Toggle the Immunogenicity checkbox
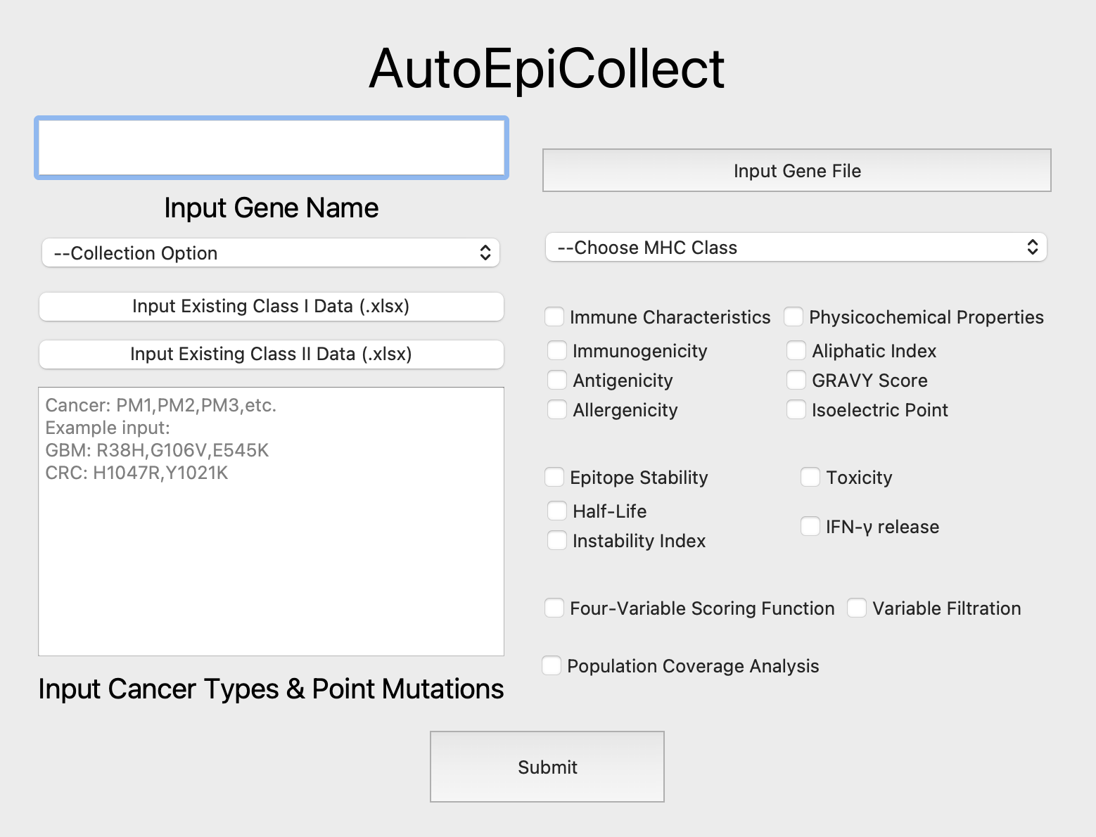The height and width of the screenshot is (837, 1096). pos(557,350)
